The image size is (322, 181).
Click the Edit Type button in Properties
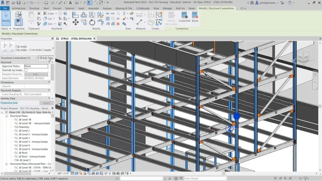47,58
